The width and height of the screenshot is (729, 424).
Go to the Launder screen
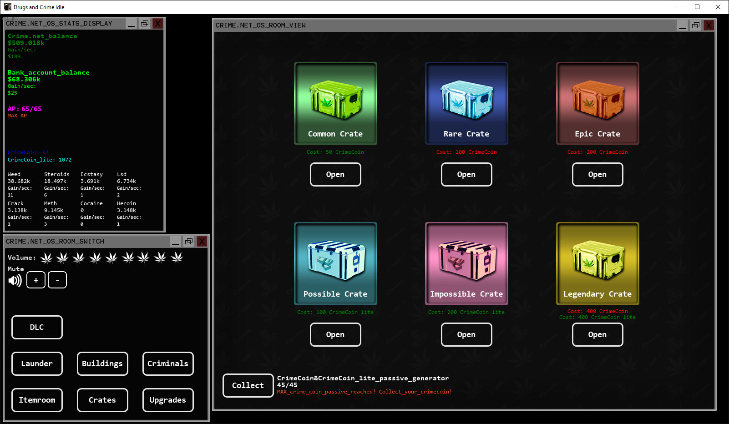point(37,363)
